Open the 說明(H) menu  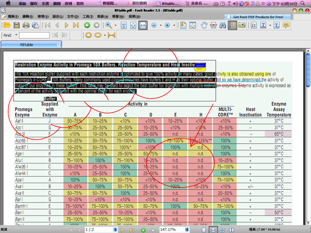tap(135, 17)
